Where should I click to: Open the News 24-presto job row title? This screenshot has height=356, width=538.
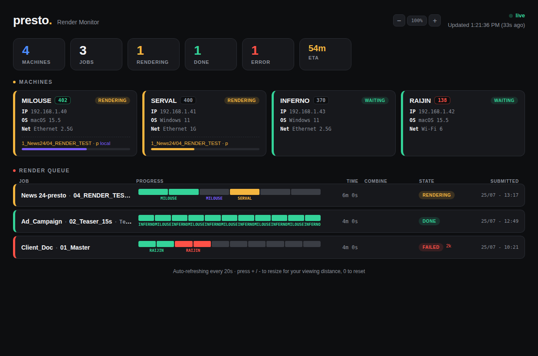click(x=76, y=195)
